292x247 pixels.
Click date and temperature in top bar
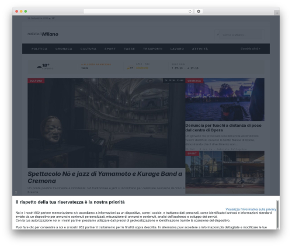pos(41,18)
